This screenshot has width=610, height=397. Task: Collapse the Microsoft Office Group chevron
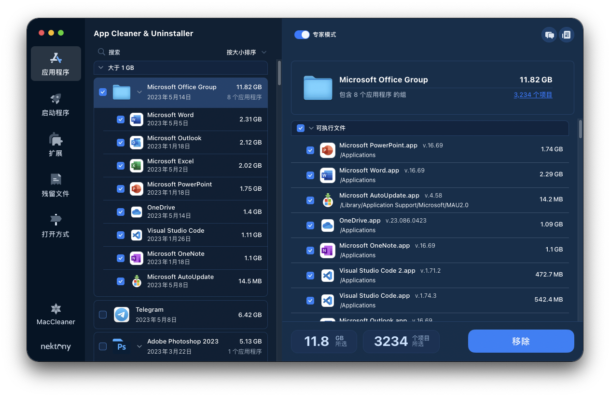click(x=139, y=92)
